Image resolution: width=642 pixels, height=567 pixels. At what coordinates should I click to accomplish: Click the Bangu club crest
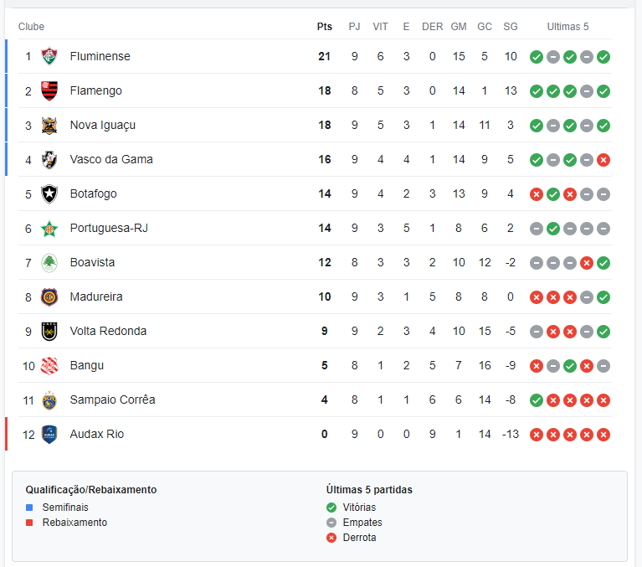[49, 366]
